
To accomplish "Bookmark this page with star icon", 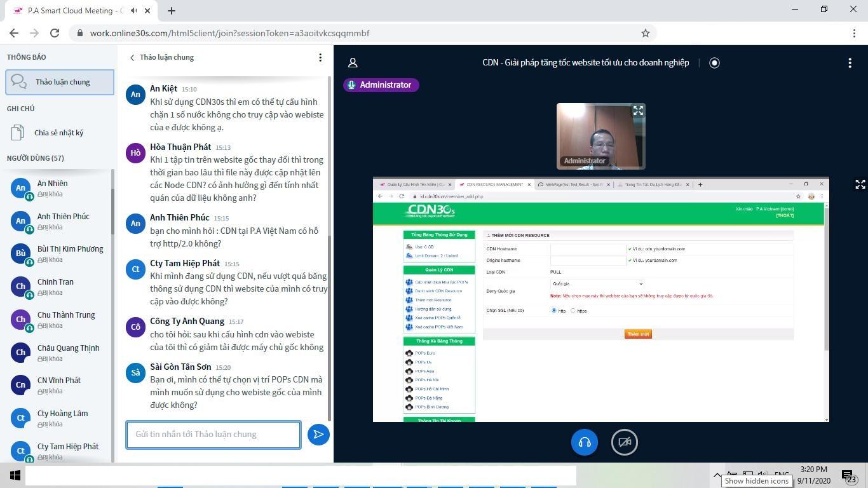I will (x=645, y=33).
